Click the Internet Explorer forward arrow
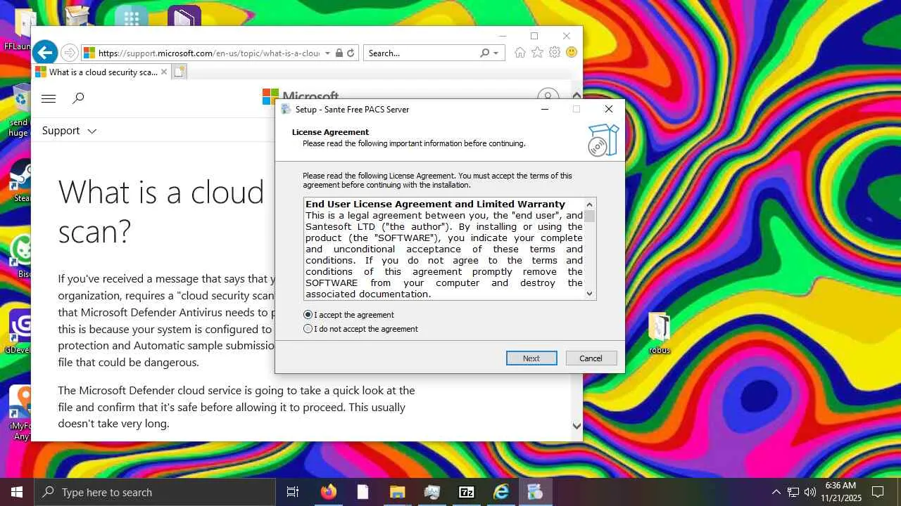This screenshot has width=901, height=506. (69, 53)
